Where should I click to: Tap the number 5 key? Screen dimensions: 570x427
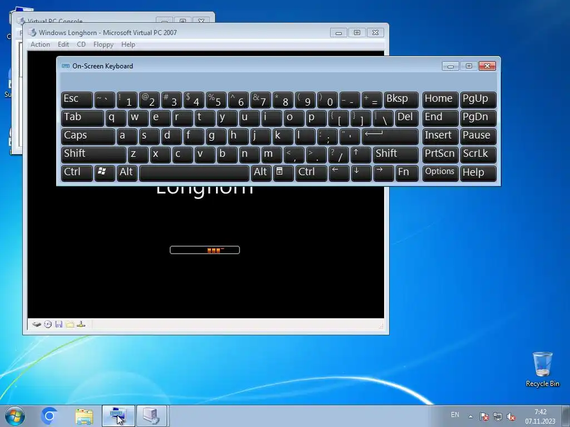pyautogui.click(x=216, y=100)
